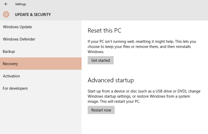Click blank header area right of UPDATE & SECURITY

coord(128,14)
